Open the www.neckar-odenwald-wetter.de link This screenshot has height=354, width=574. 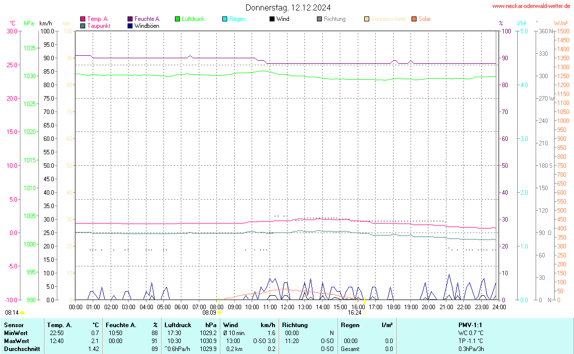point(531,6)
